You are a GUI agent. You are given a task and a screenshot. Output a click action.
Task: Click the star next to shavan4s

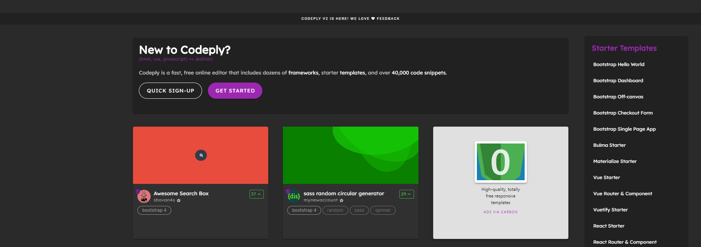point(179,200)
